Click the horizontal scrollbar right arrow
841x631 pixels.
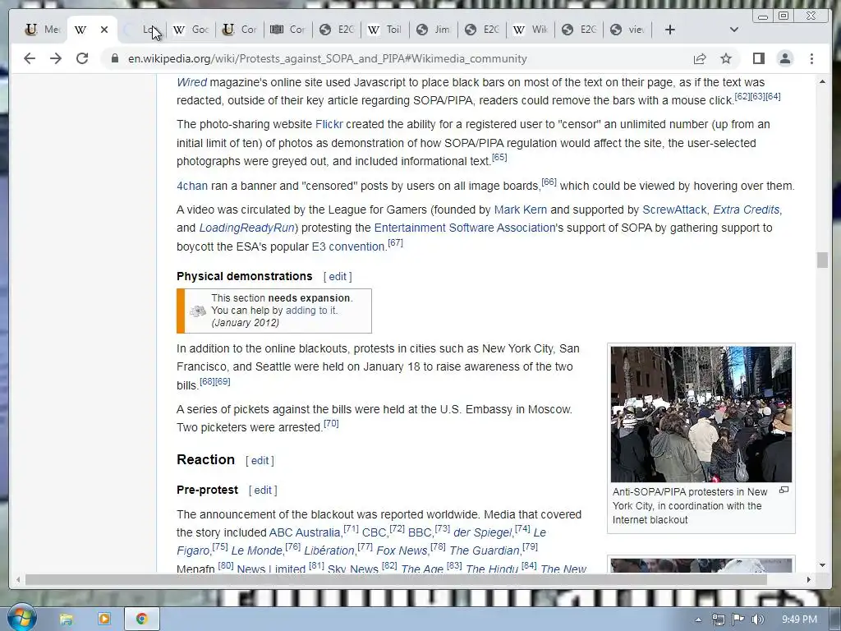pyautogui.click(x=808, y=579)
